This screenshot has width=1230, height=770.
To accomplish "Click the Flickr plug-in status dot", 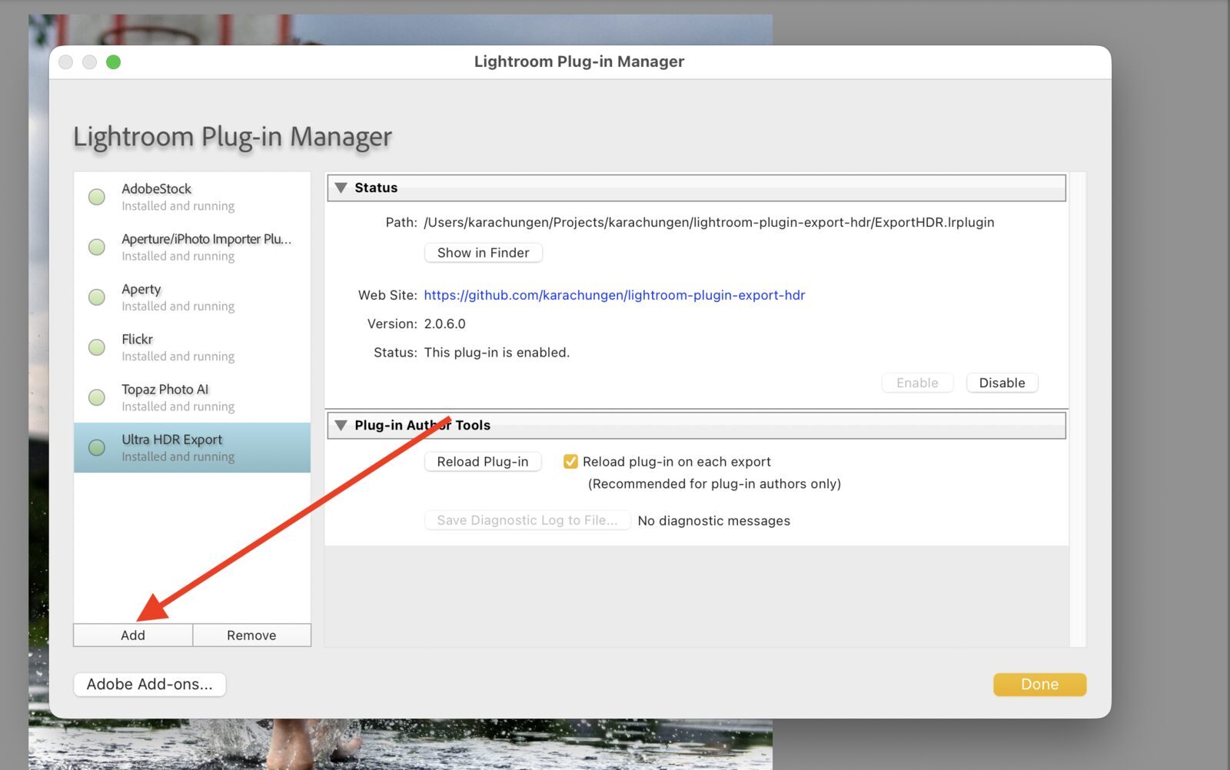I will pos(97,347).
